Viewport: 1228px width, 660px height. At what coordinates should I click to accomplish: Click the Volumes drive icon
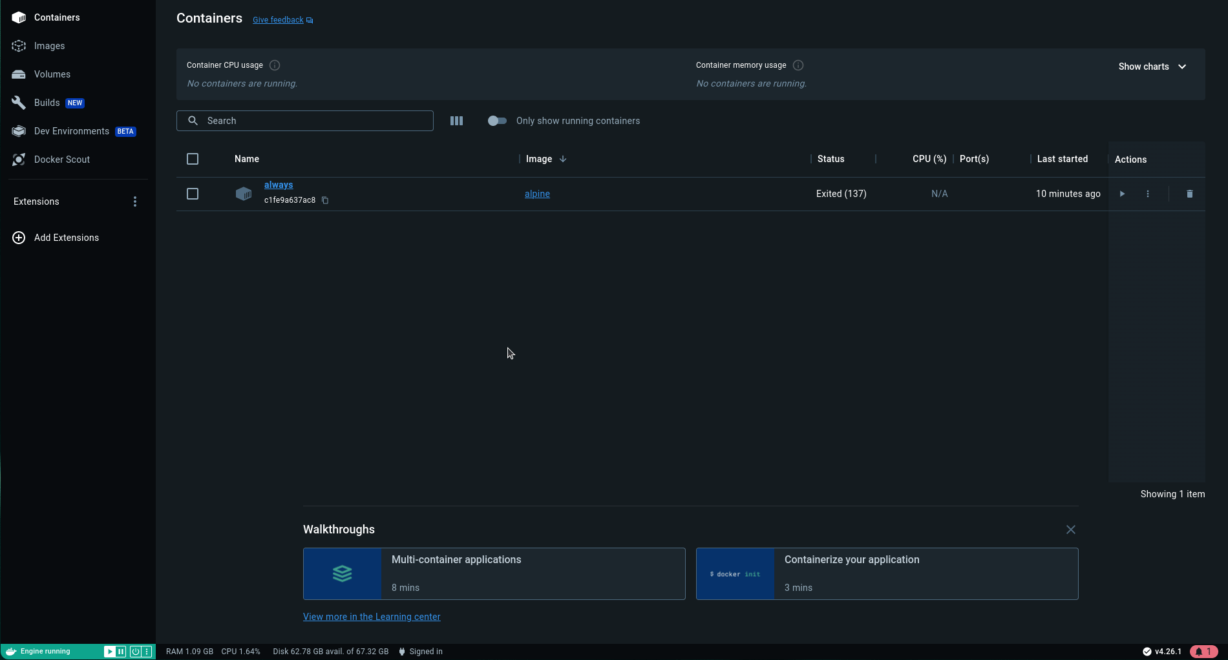[x=19, y=74]
